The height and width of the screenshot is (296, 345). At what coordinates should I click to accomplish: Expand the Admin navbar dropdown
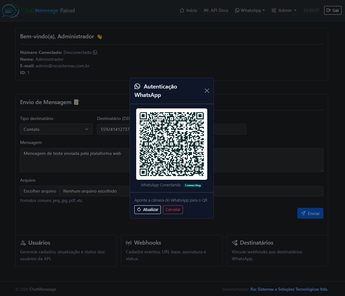coord(284,10)
